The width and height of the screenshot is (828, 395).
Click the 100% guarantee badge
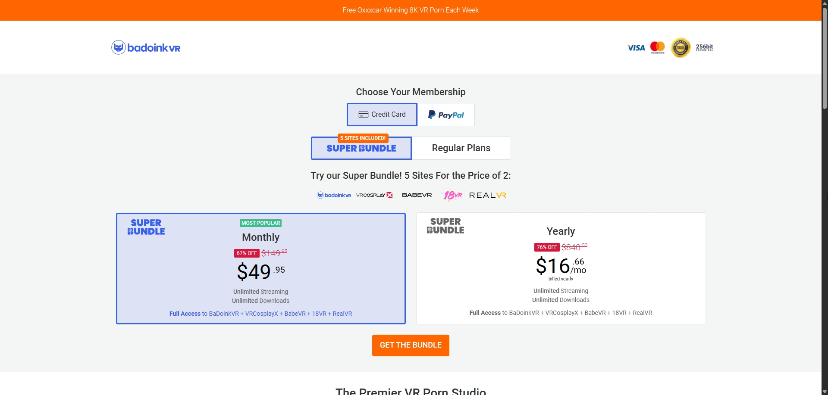point(681,47)
